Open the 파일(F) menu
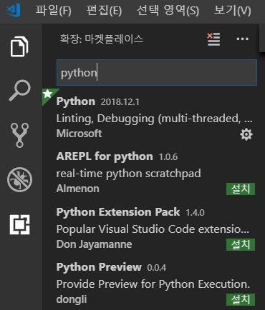 pos(54,11)
